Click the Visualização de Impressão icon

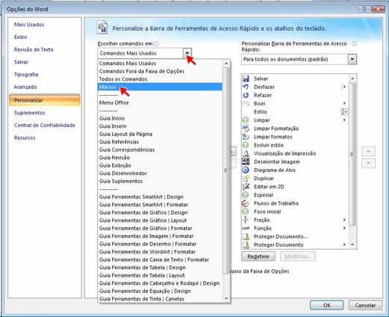(246, 153)
